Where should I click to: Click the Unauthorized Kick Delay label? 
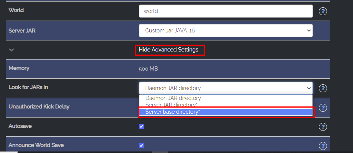point(39,106)
